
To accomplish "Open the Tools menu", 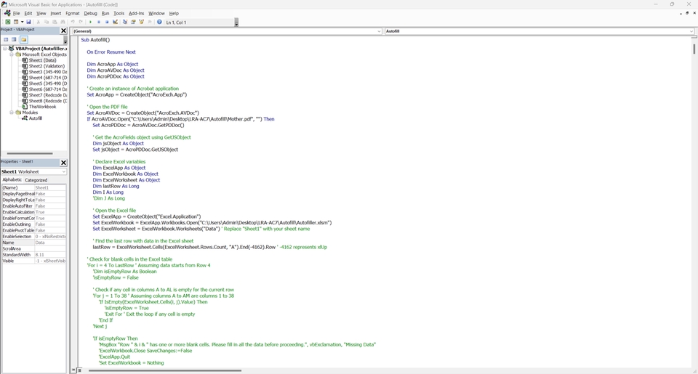I will click(119, 13).
